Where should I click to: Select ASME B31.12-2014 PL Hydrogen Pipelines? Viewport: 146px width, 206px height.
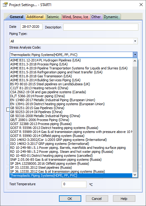click(71, 60)
